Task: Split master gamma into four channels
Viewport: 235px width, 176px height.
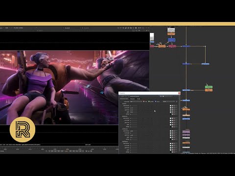Action: (174, 110)
